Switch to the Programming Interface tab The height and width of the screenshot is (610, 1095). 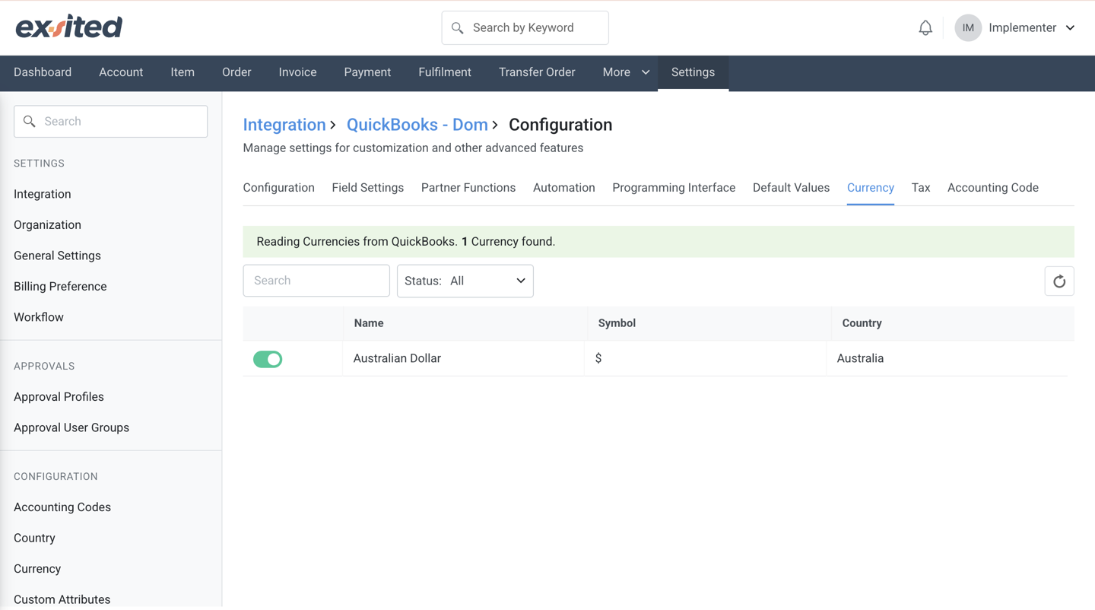[x=674, y=188]
